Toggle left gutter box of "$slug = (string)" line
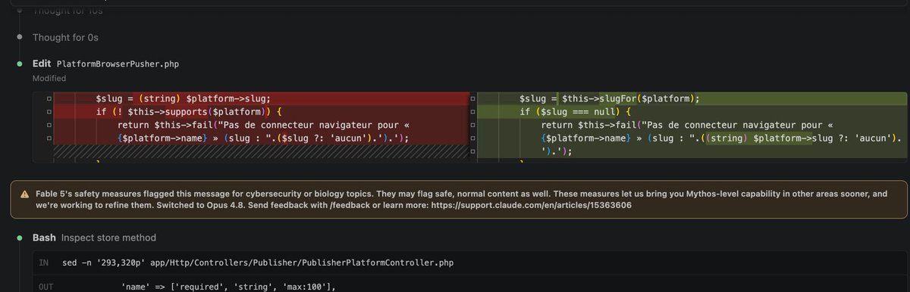Image resolution: width=910 pixels, height=292 pixels. pyautogui.click(x=49, y=99)
